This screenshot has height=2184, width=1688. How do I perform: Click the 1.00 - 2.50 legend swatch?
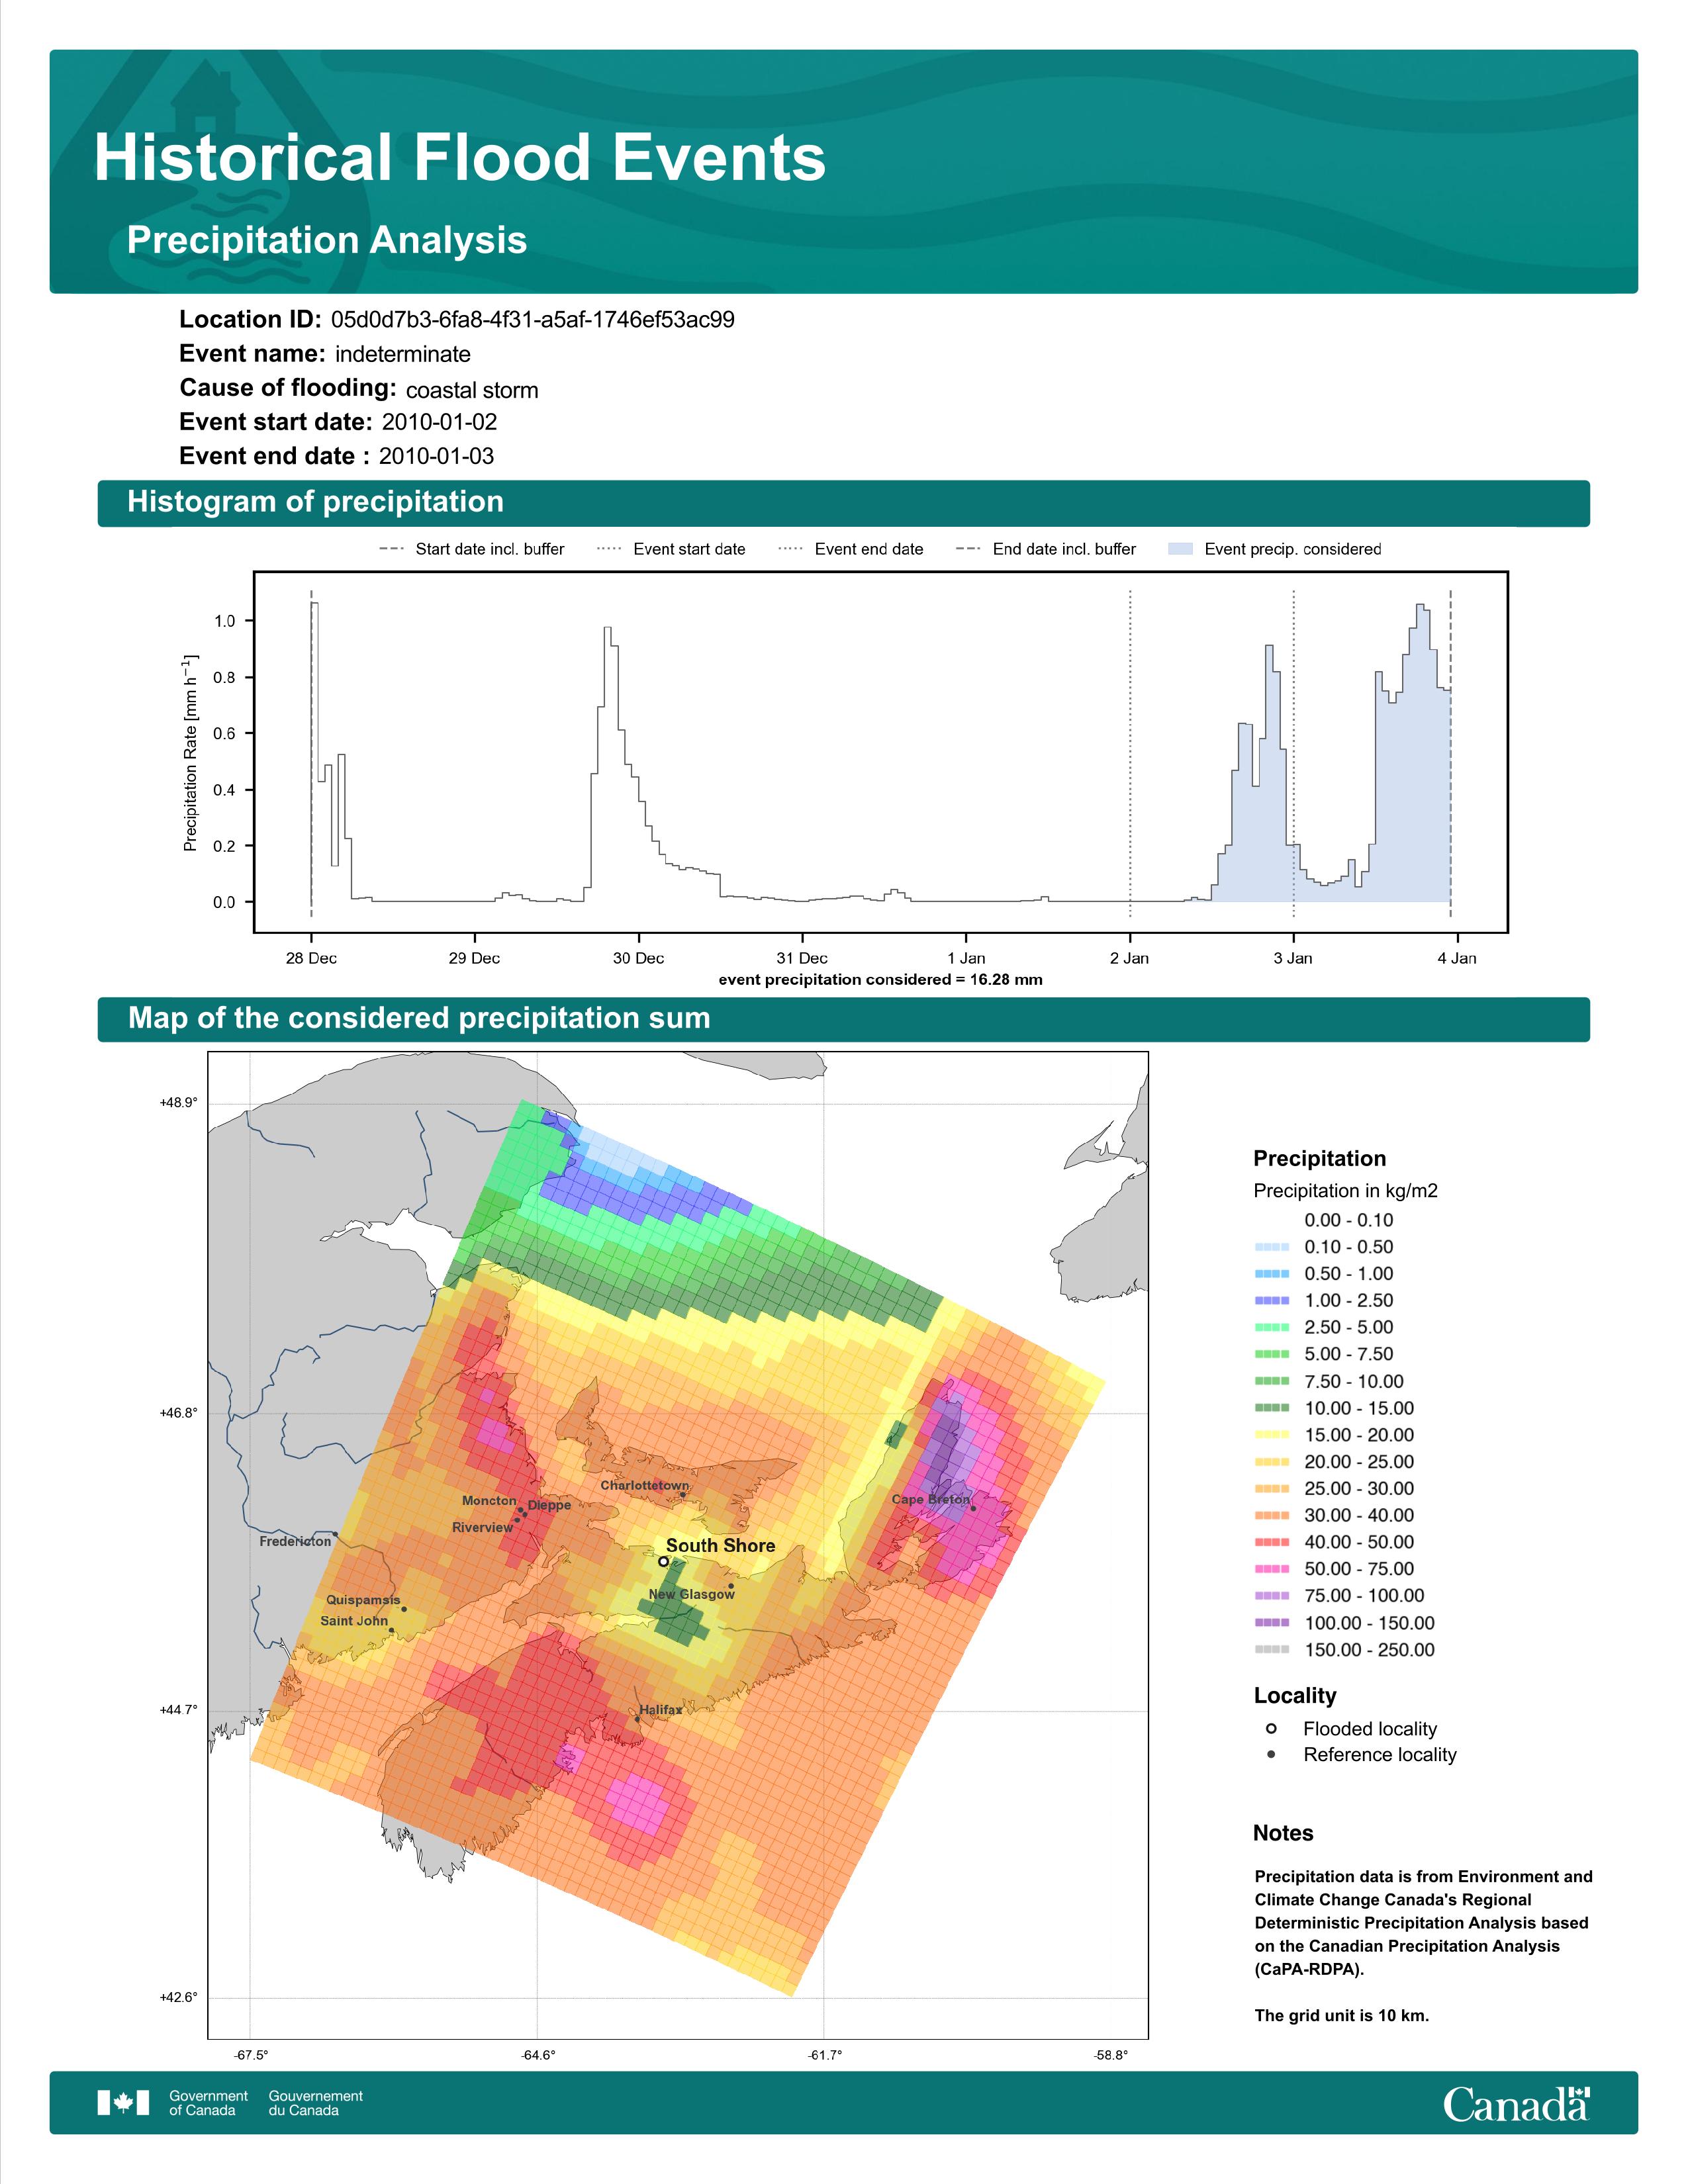coord(1271,1301)
